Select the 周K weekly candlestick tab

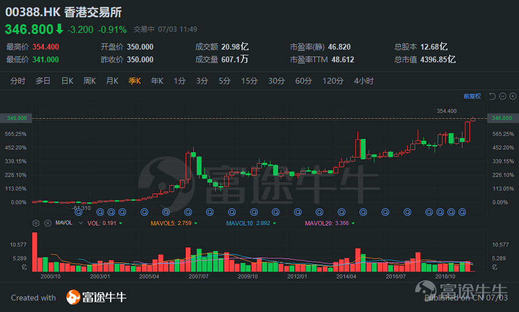tap(90, 81)
